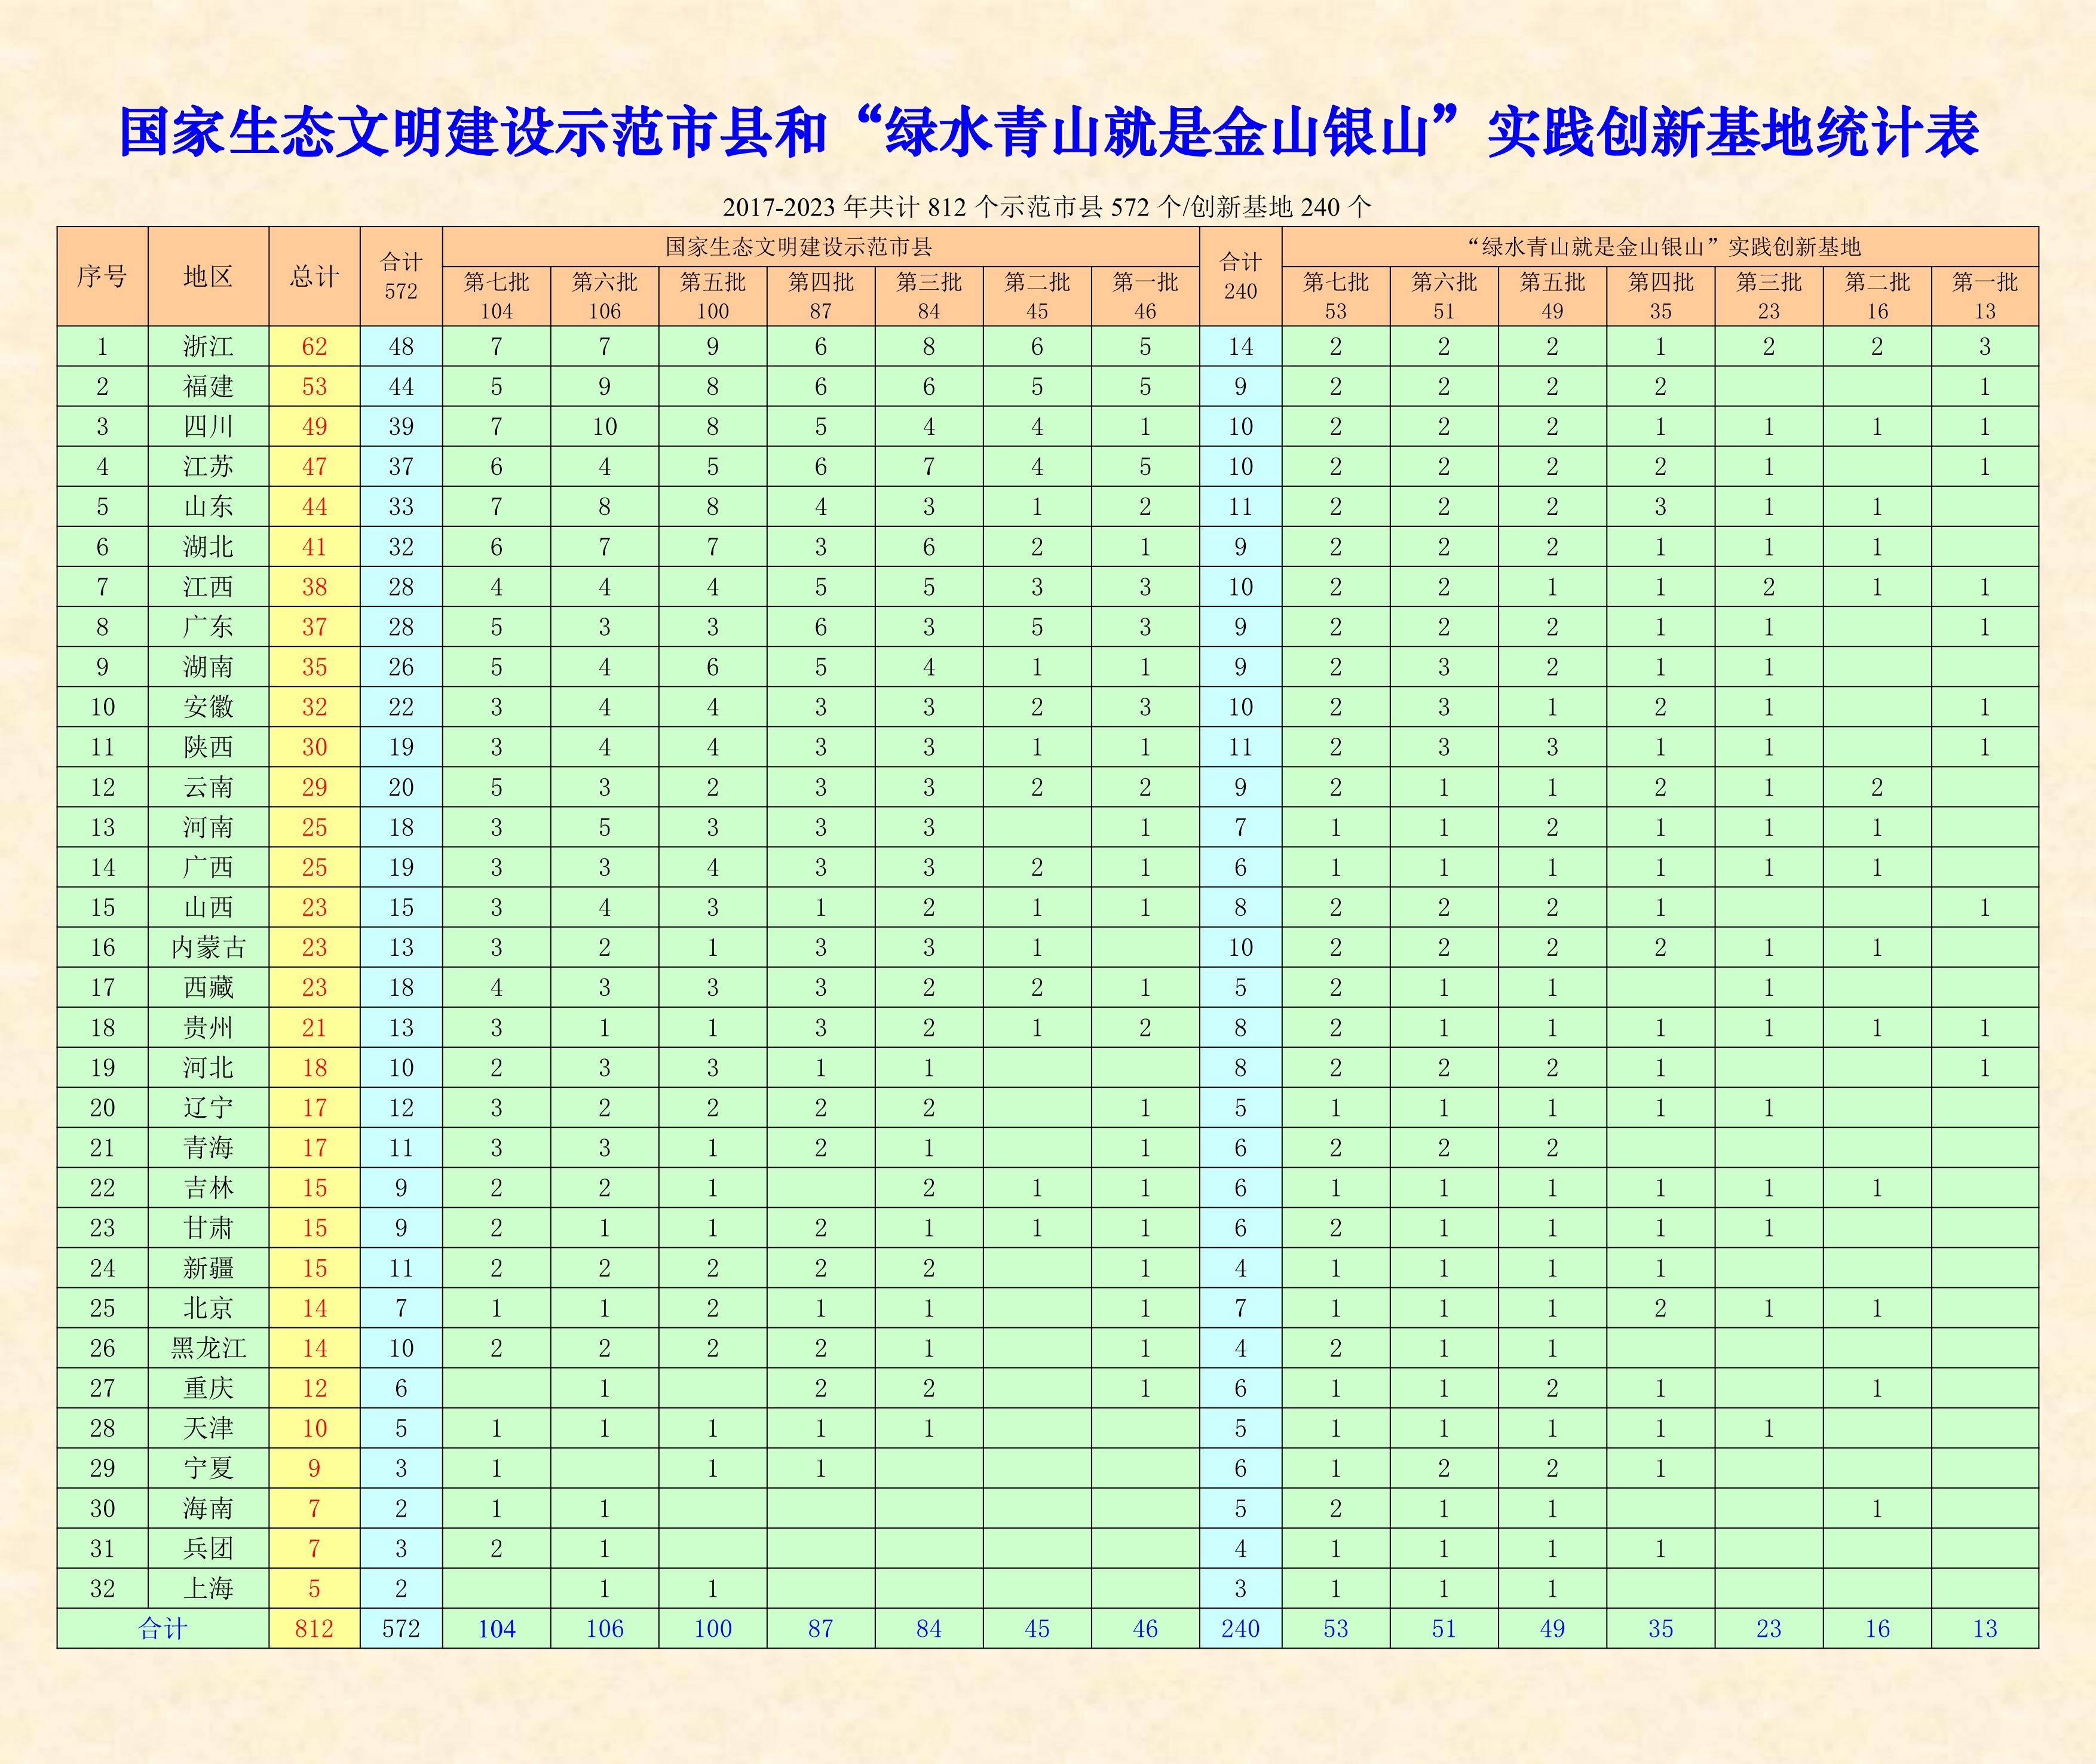Click the 第一批 13 header cell
This screenshot has height=1764, width=2096.
[x=1985, y=296]
